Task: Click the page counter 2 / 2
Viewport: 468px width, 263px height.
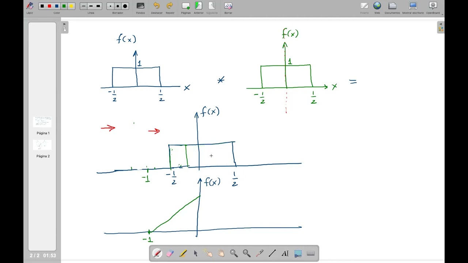Action: (34, 256)
